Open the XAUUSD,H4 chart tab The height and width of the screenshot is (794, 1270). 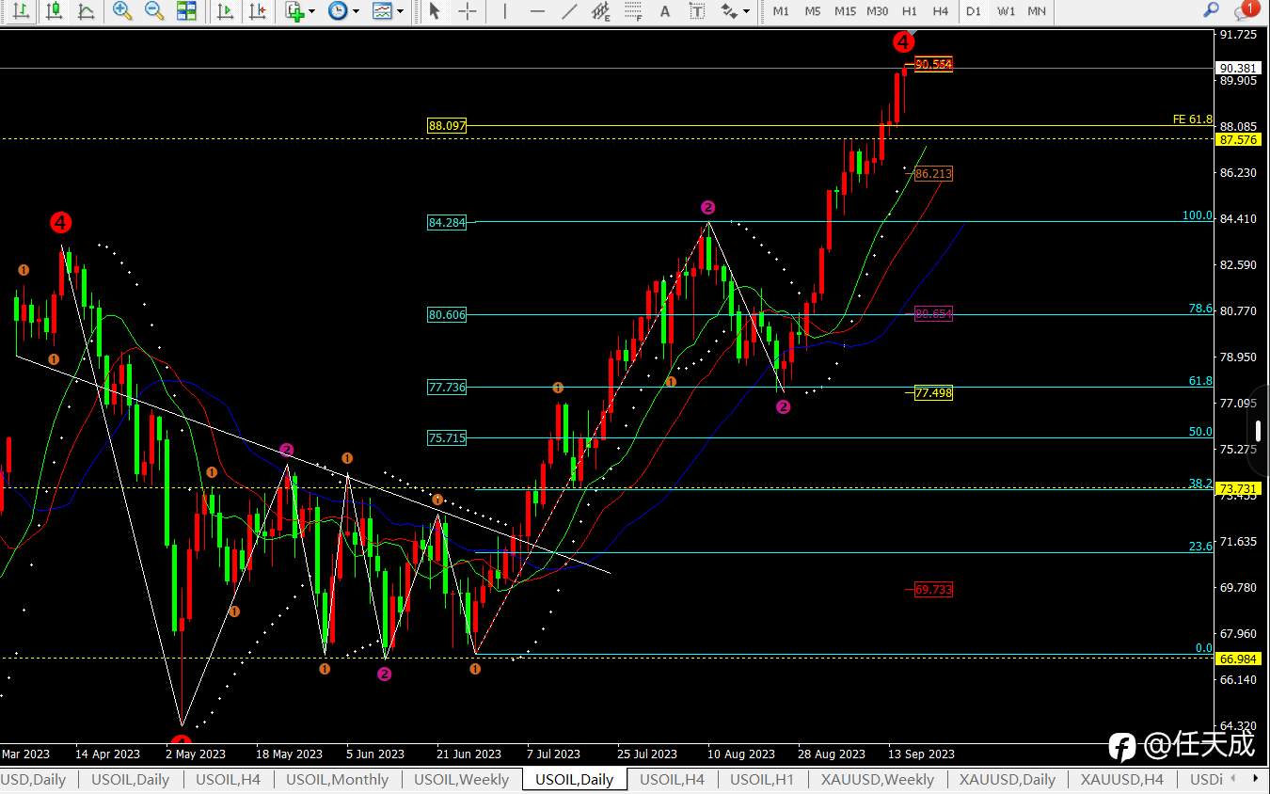point(1121,779)
